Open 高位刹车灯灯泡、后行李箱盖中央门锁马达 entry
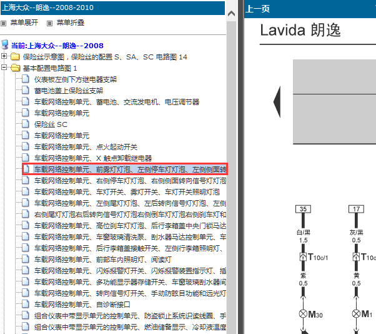The height and width of the screenshot is (334, 376). 130,226
